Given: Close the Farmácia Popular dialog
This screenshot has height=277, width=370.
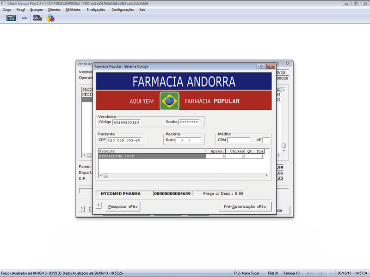Looking at the screenshot, I should 271,66.
